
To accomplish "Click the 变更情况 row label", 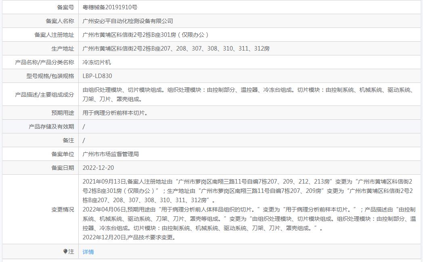I will [x=63, y=209].
